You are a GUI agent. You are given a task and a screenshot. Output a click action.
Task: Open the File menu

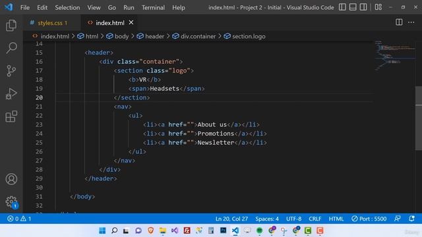click(x=25, y=7)
